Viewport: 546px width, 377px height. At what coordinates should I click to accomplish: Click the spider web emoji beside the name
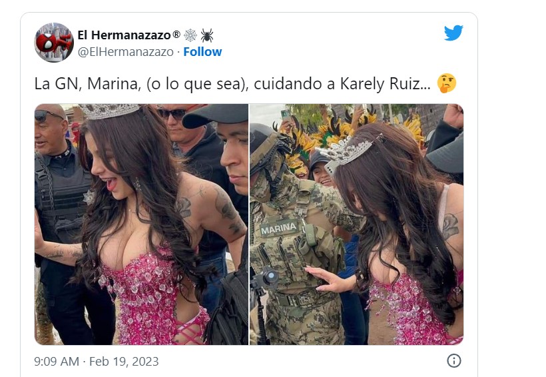tap(190, 35)
